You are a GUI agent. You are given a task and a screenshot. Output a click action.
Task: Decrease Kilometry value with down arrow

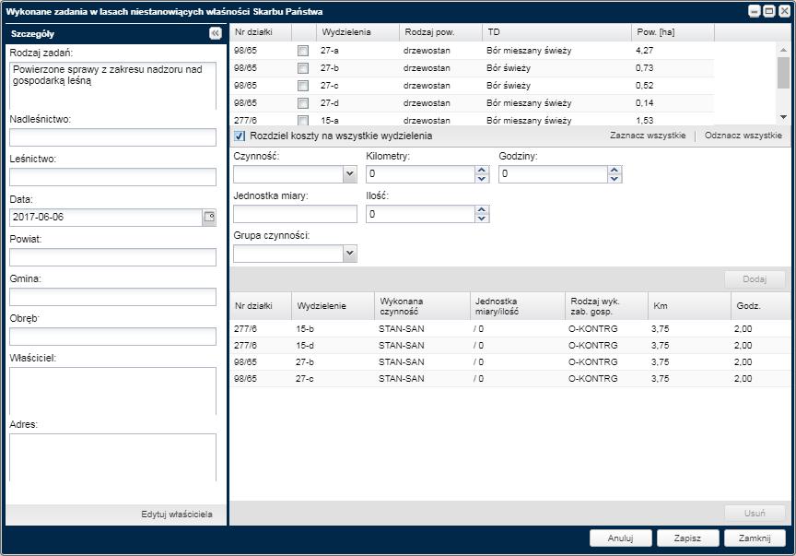click(482, 178)
